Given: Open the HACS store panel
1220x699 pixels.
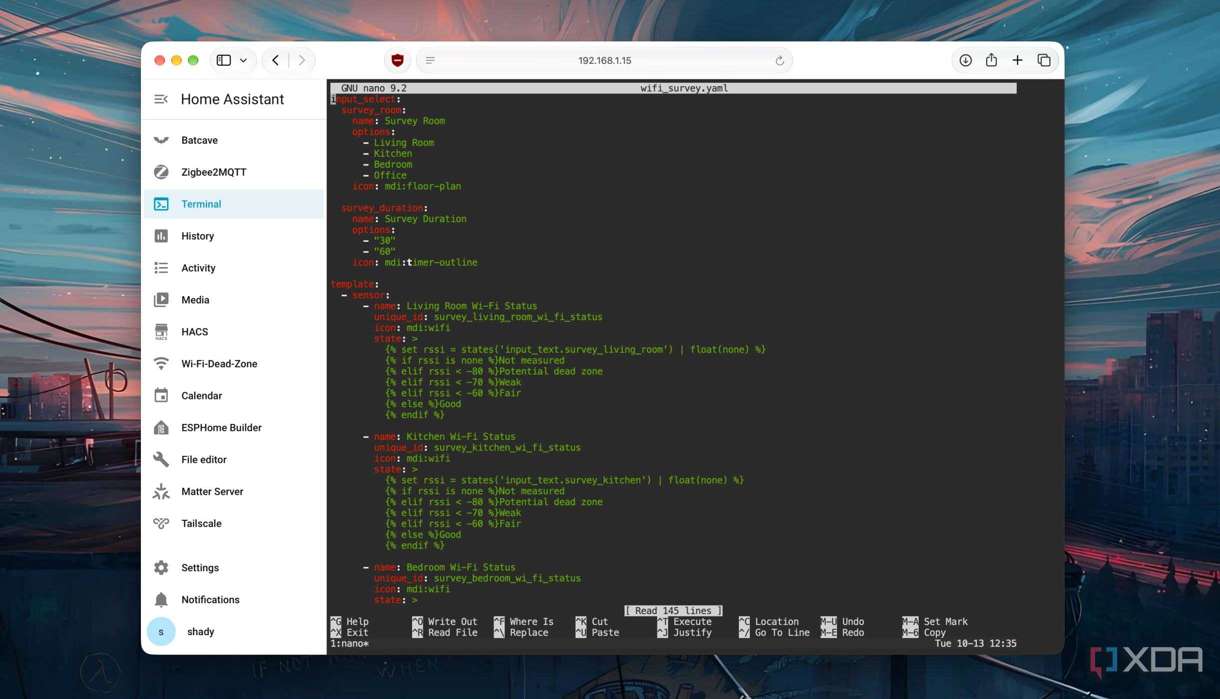Looking at the screenshot, I should [234, 332].
